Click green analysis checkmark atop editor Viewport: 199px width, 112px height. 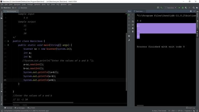(x=126, y=14)
